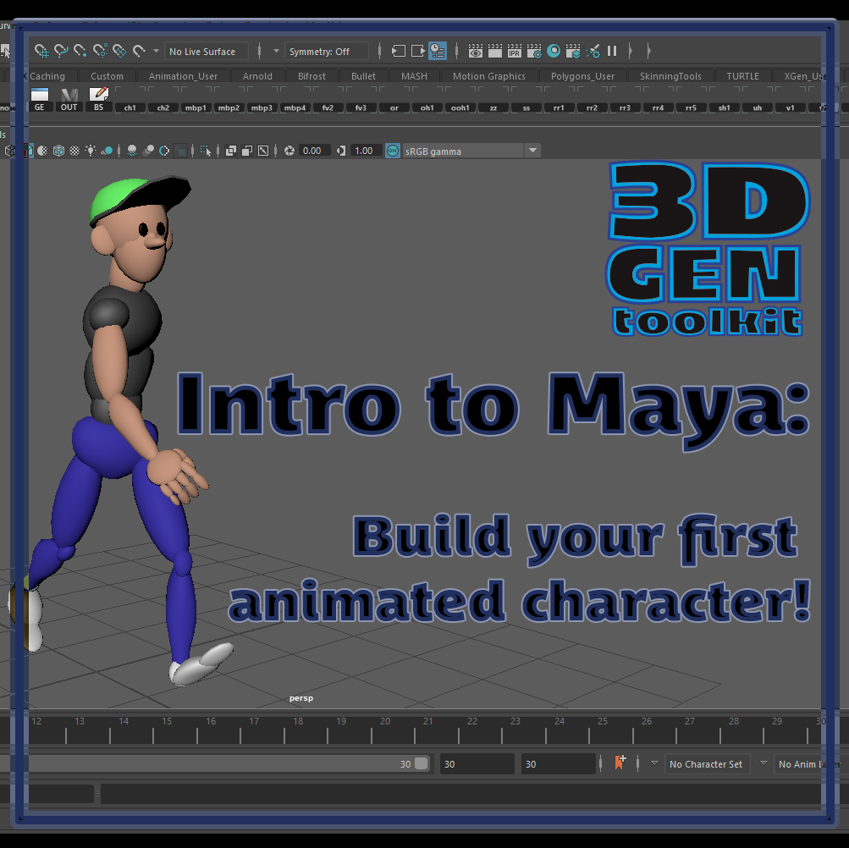849x848 pixels.
Task: Click the Add Bookmark orange icon
Action: point(620,763)
